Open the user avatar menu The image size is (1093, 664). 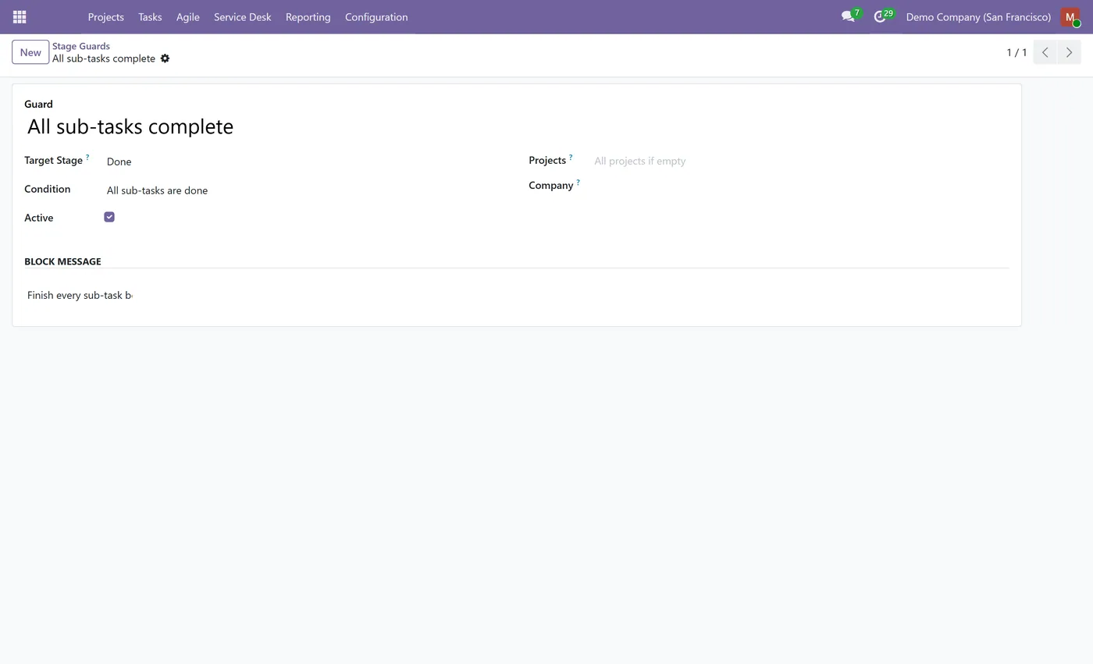point(1070,17)
